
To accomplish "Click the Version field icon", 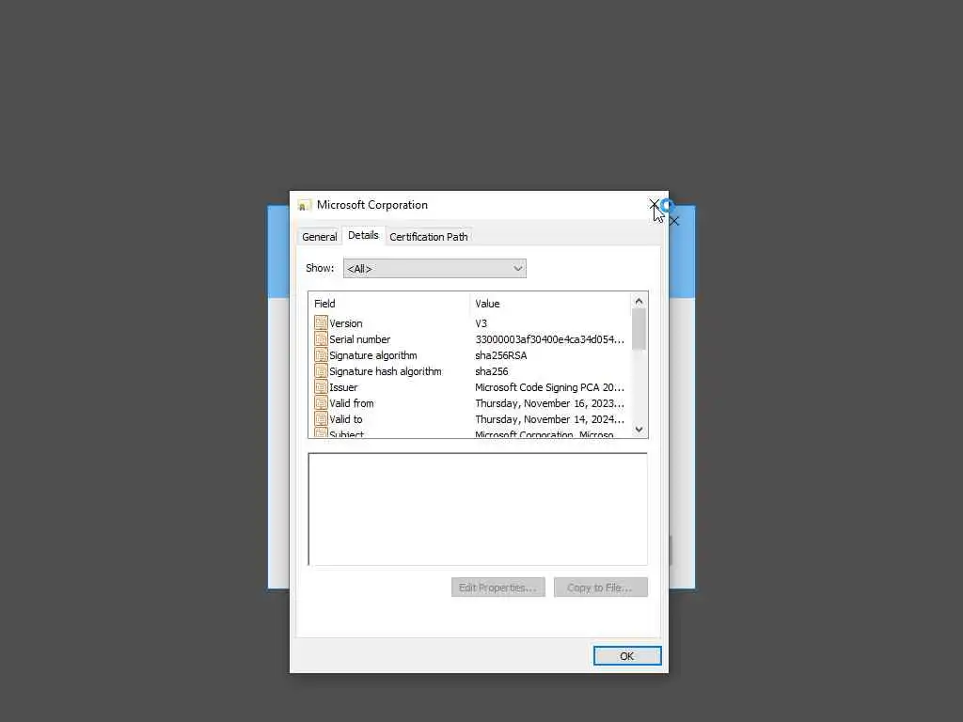I will (x=321, y=323).
